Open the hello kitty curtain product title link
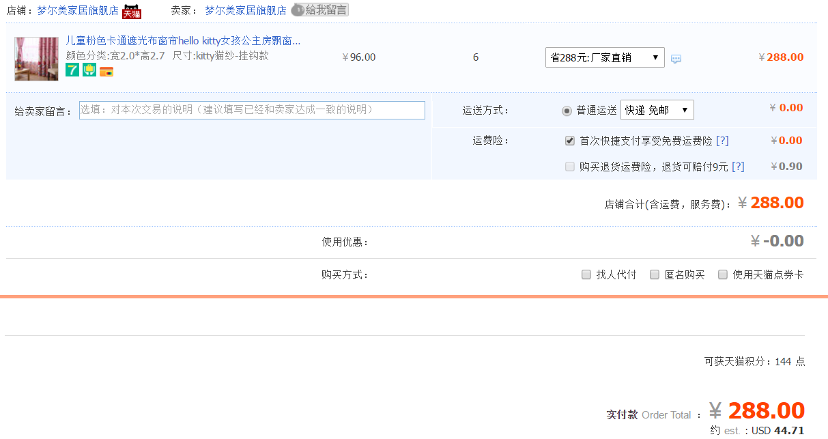Screen dimensions: 828x439 click(x=183, y=41)
